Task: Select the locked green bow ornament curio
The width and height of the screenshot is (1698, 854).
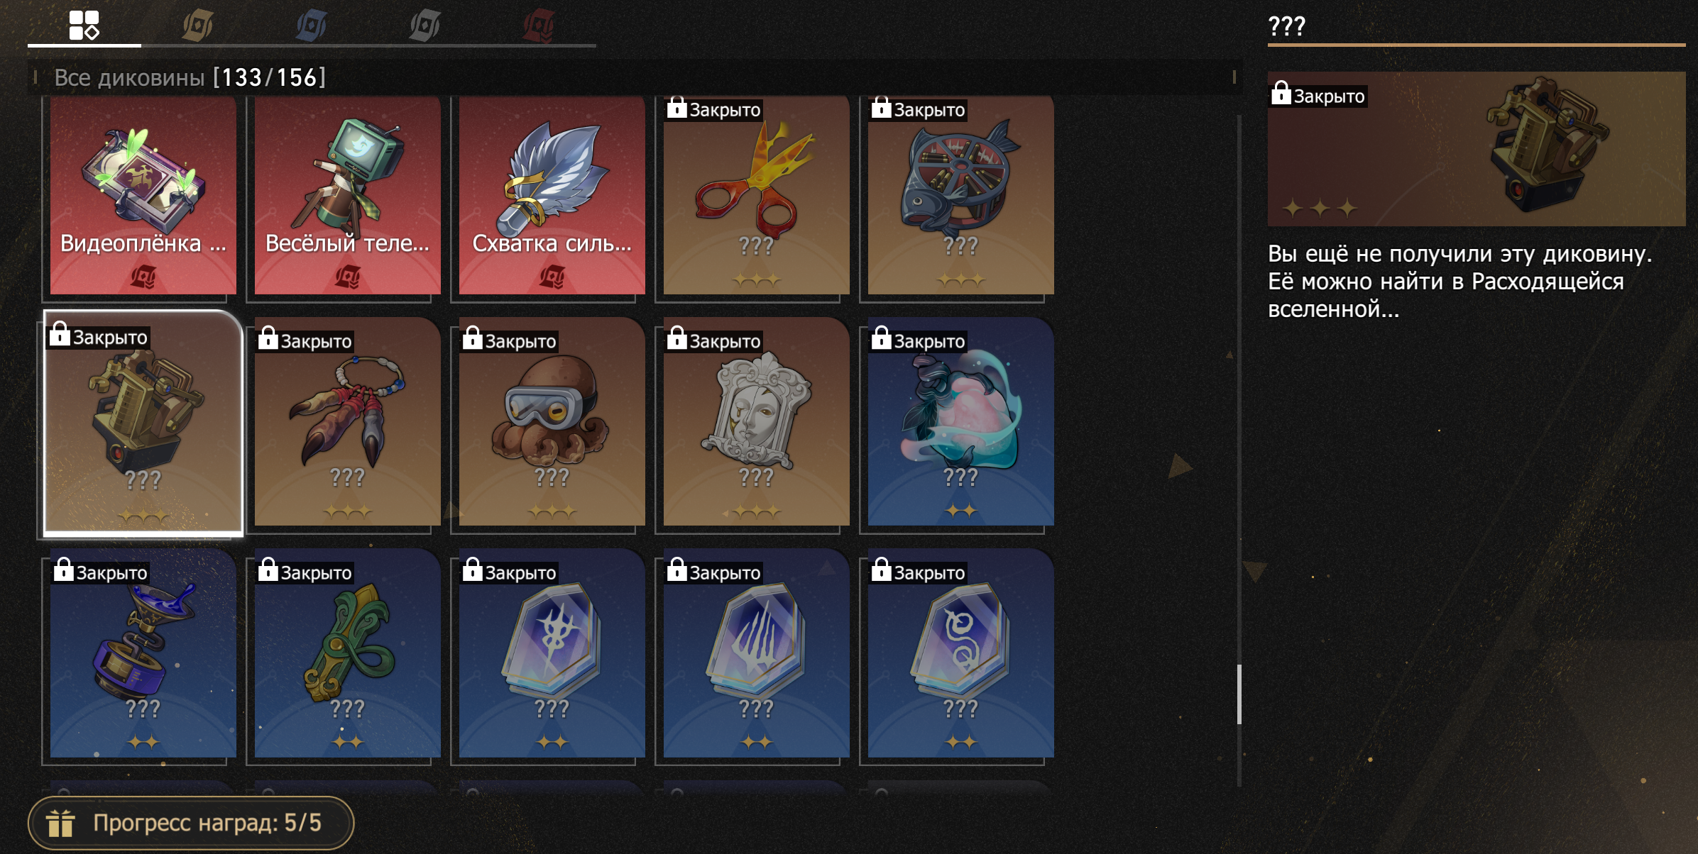Action: point(347,653)
